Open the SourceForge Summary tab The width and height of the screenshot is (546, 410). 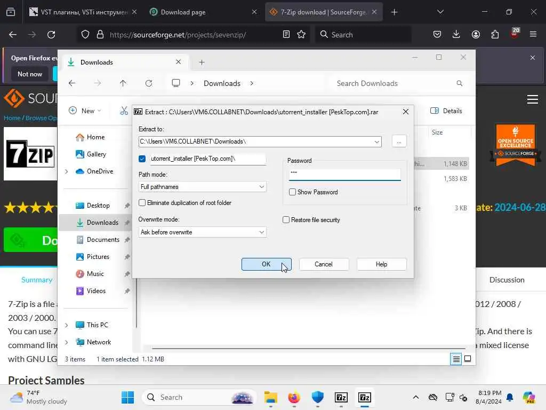point(37,280)
